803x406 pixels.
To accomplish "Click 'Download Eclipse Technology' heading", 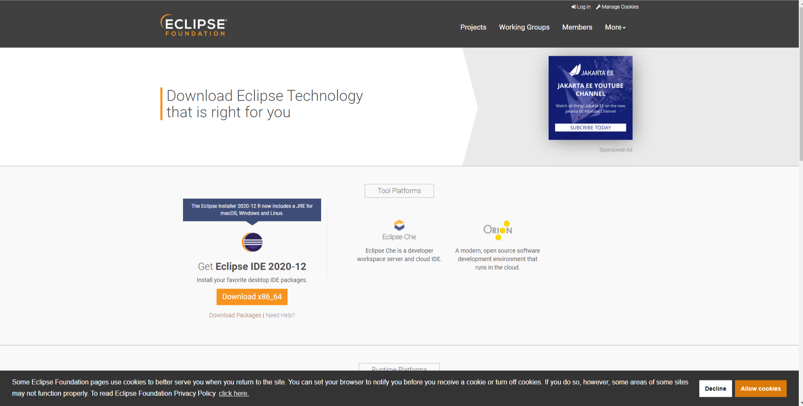I will [x=264, y=104].
